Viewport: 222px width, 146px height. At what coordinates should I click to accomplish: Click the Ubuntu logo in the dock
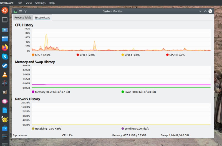[x=5, y=11]
